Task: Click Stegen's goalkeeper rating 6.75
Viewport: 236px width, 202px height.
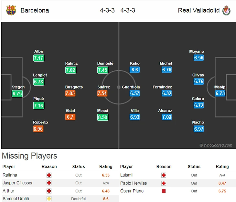Action: [x=17, y=93]
